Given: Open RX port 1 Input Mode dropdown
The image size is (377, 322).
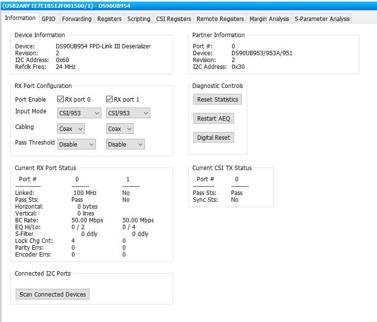Looking at the screenshot, I should [x=128, y=113].
